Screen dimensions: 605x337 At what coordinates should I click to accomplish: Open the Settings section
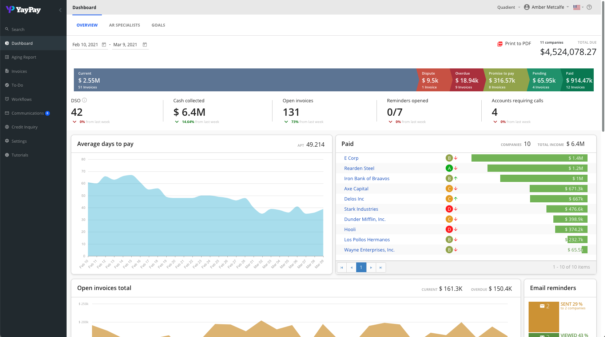[x=19, y=141]
